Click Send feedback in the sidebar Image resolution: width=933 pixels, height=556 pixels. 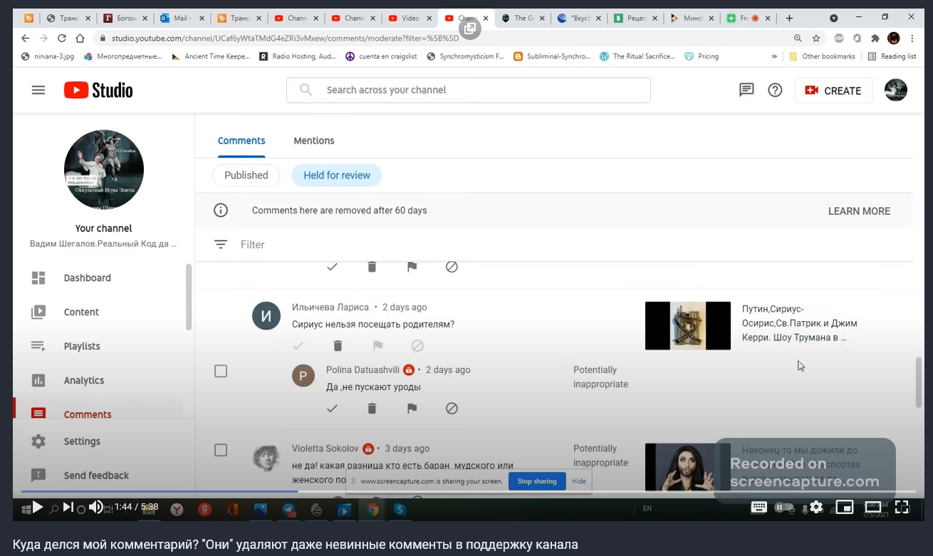[96, 476]
